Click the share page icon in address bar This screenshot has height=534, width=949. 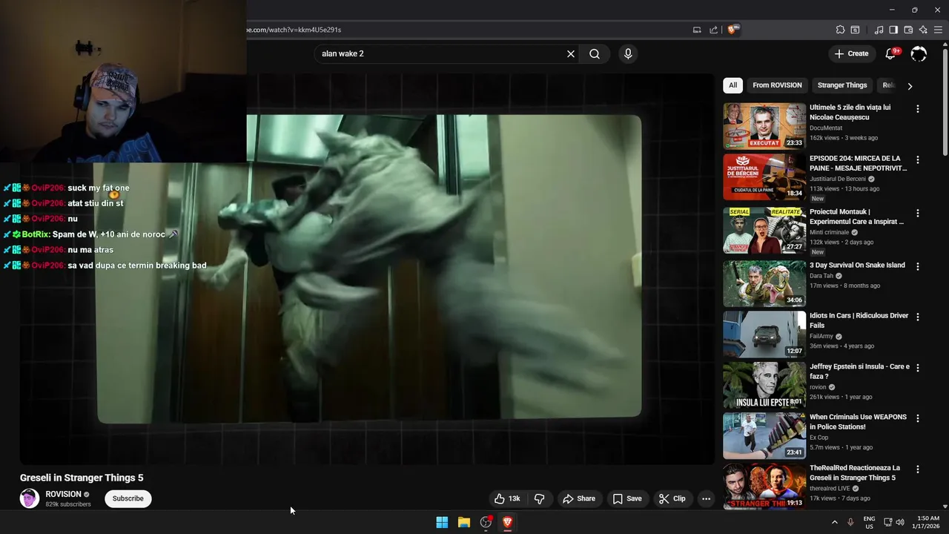(x=713, y=30)
